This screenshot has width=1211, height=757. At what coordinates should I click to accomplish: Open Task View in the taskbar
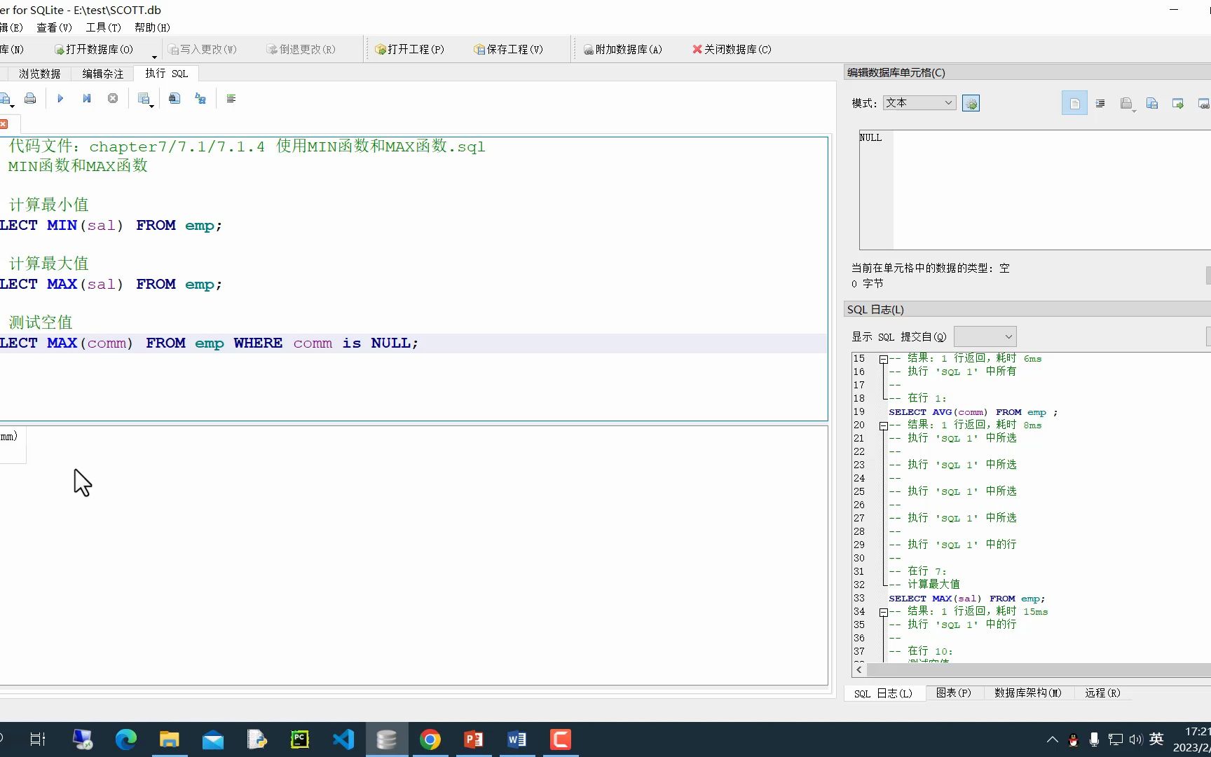click(x=38, y=739)
